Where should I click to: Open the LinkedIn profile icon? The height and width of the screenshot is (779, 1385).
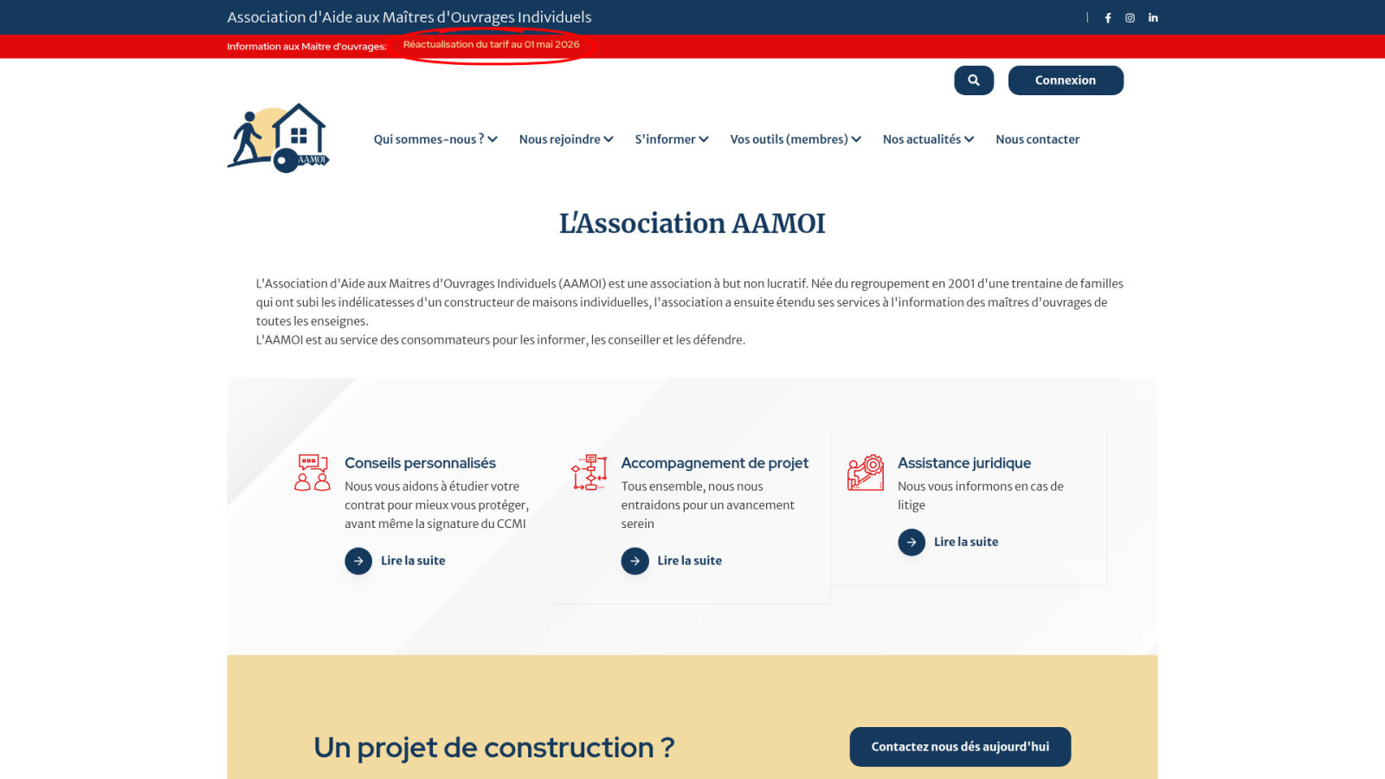pos(1153,17)
